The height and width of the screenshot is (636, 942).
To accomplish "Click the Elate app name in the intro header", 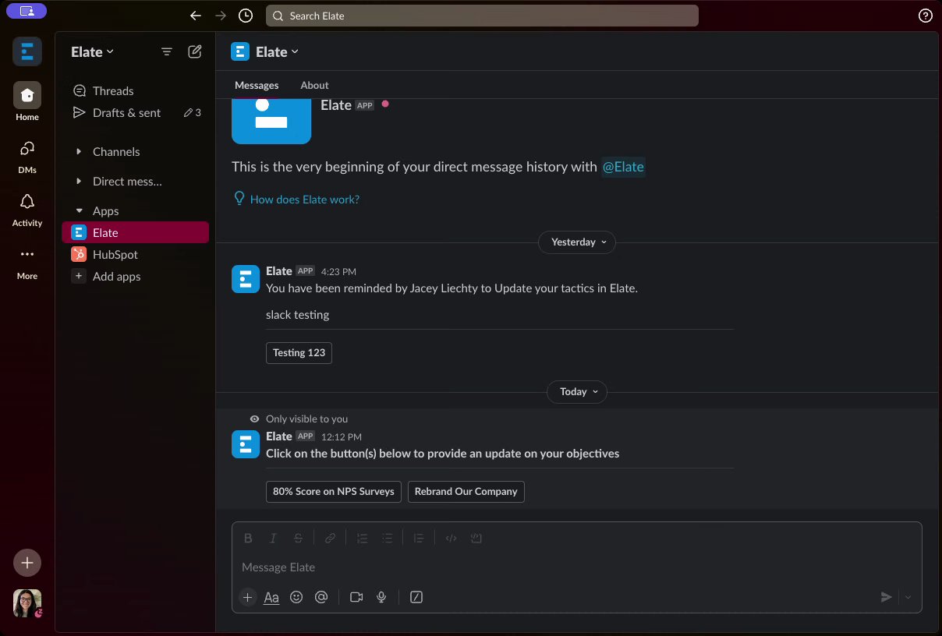I will 336,105.
